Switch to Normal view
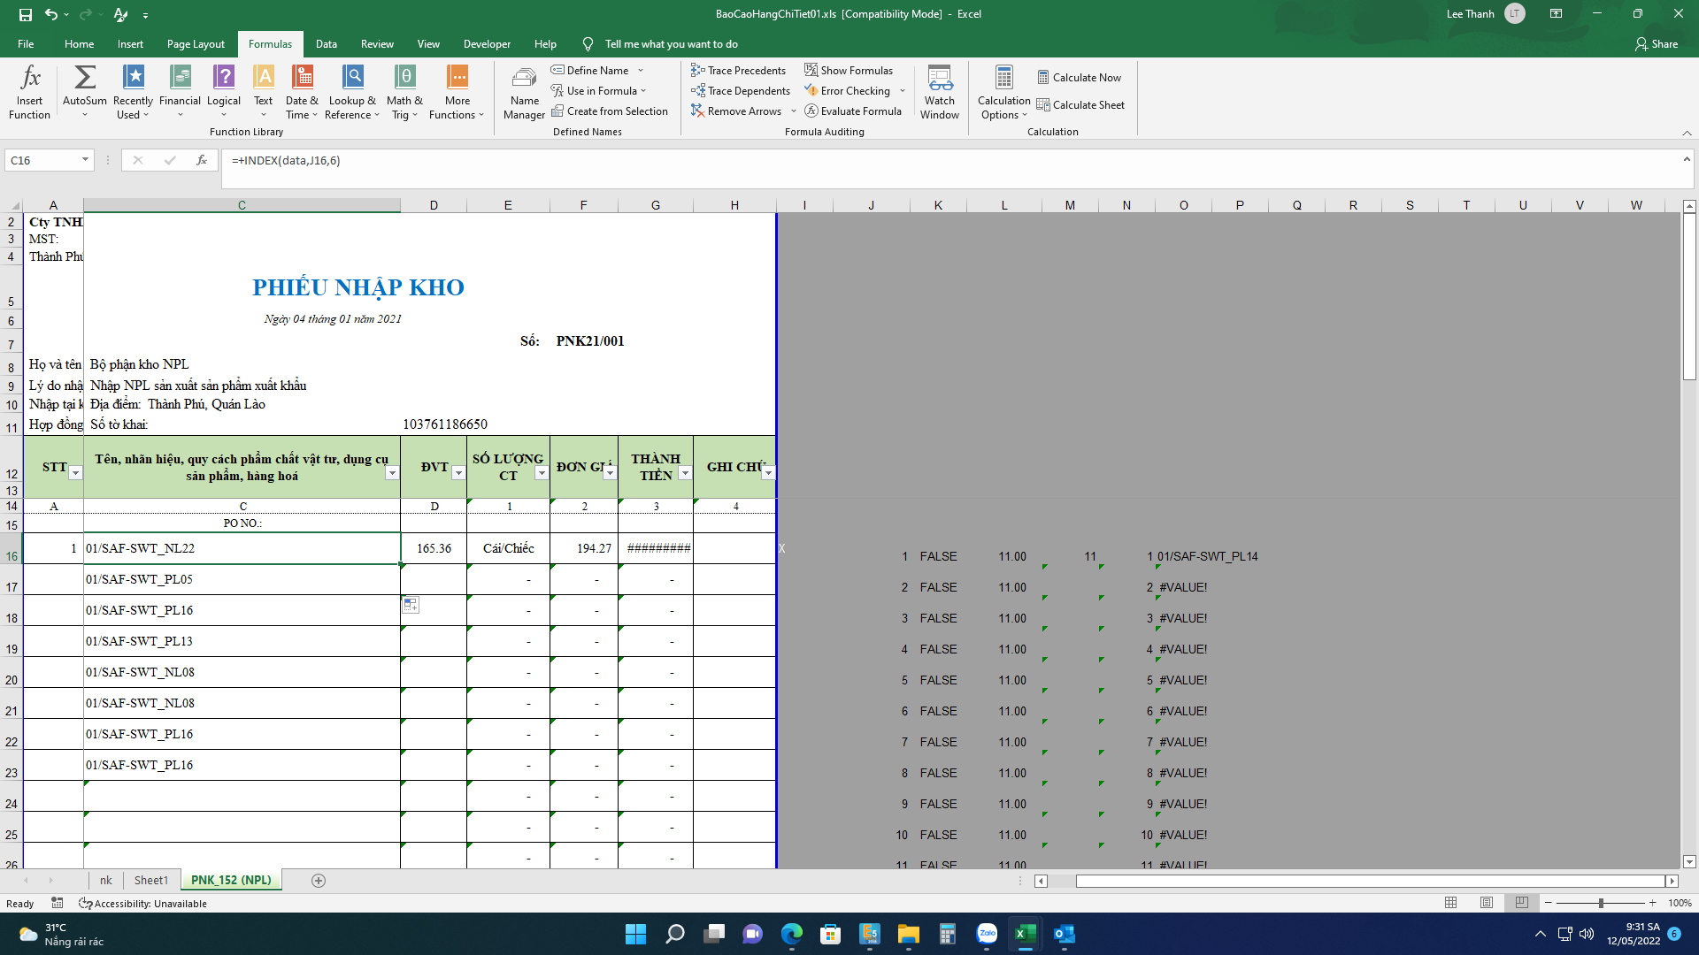Screen dimensions: 1699x955 tap(1450, 903)
